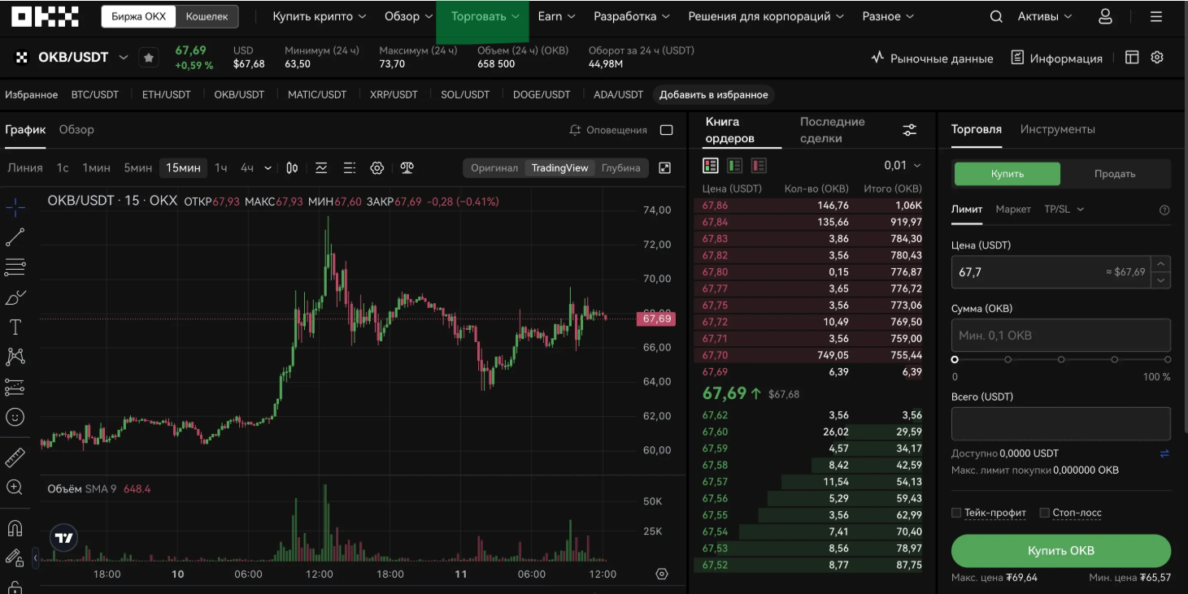Screen dimensions: 1188x594
Task: Expand Решения для корпораций menu
Action: tap(766, 16)
